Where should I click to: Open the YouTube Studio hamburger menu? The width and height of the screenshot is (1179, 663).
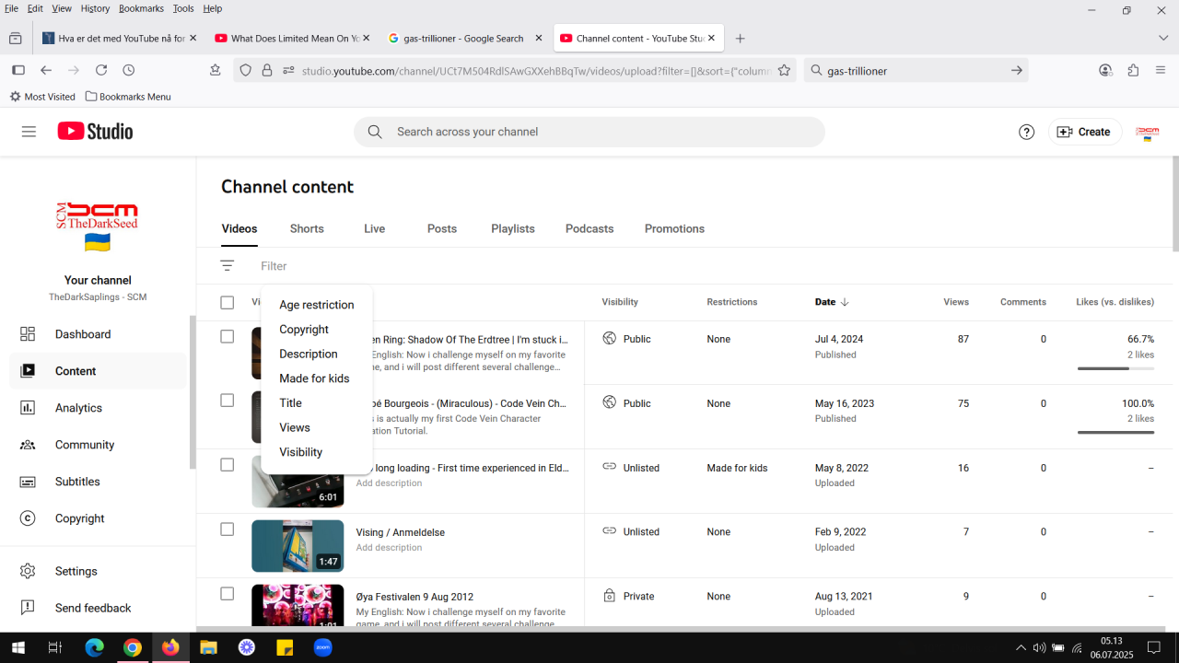(x=29, y=132)
